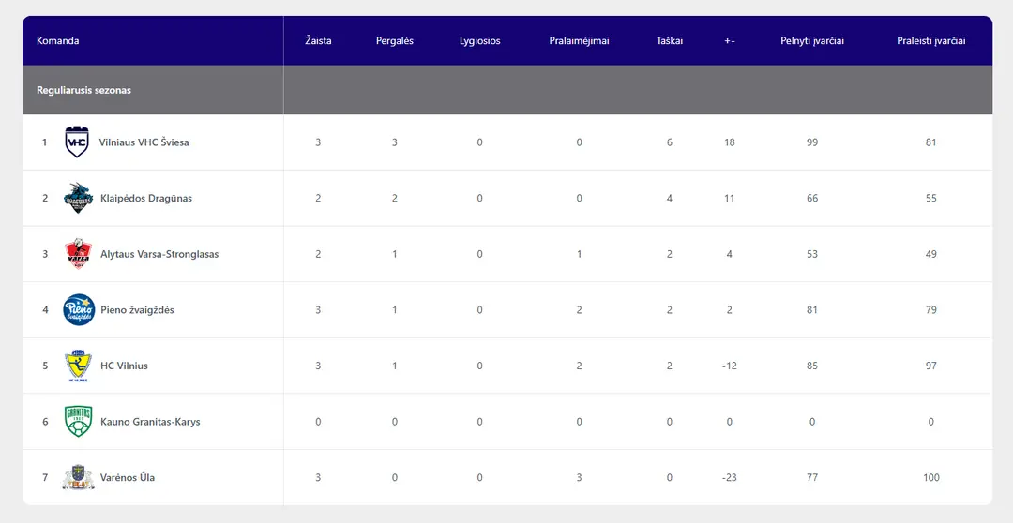The width and height of the screenshot is (1013, 523).
Task: Click goals scored 77 for Varėnos Ūla
Action: (812, 478)
